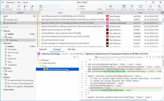
Task: Open the View menu
Action: coord(19,2)
